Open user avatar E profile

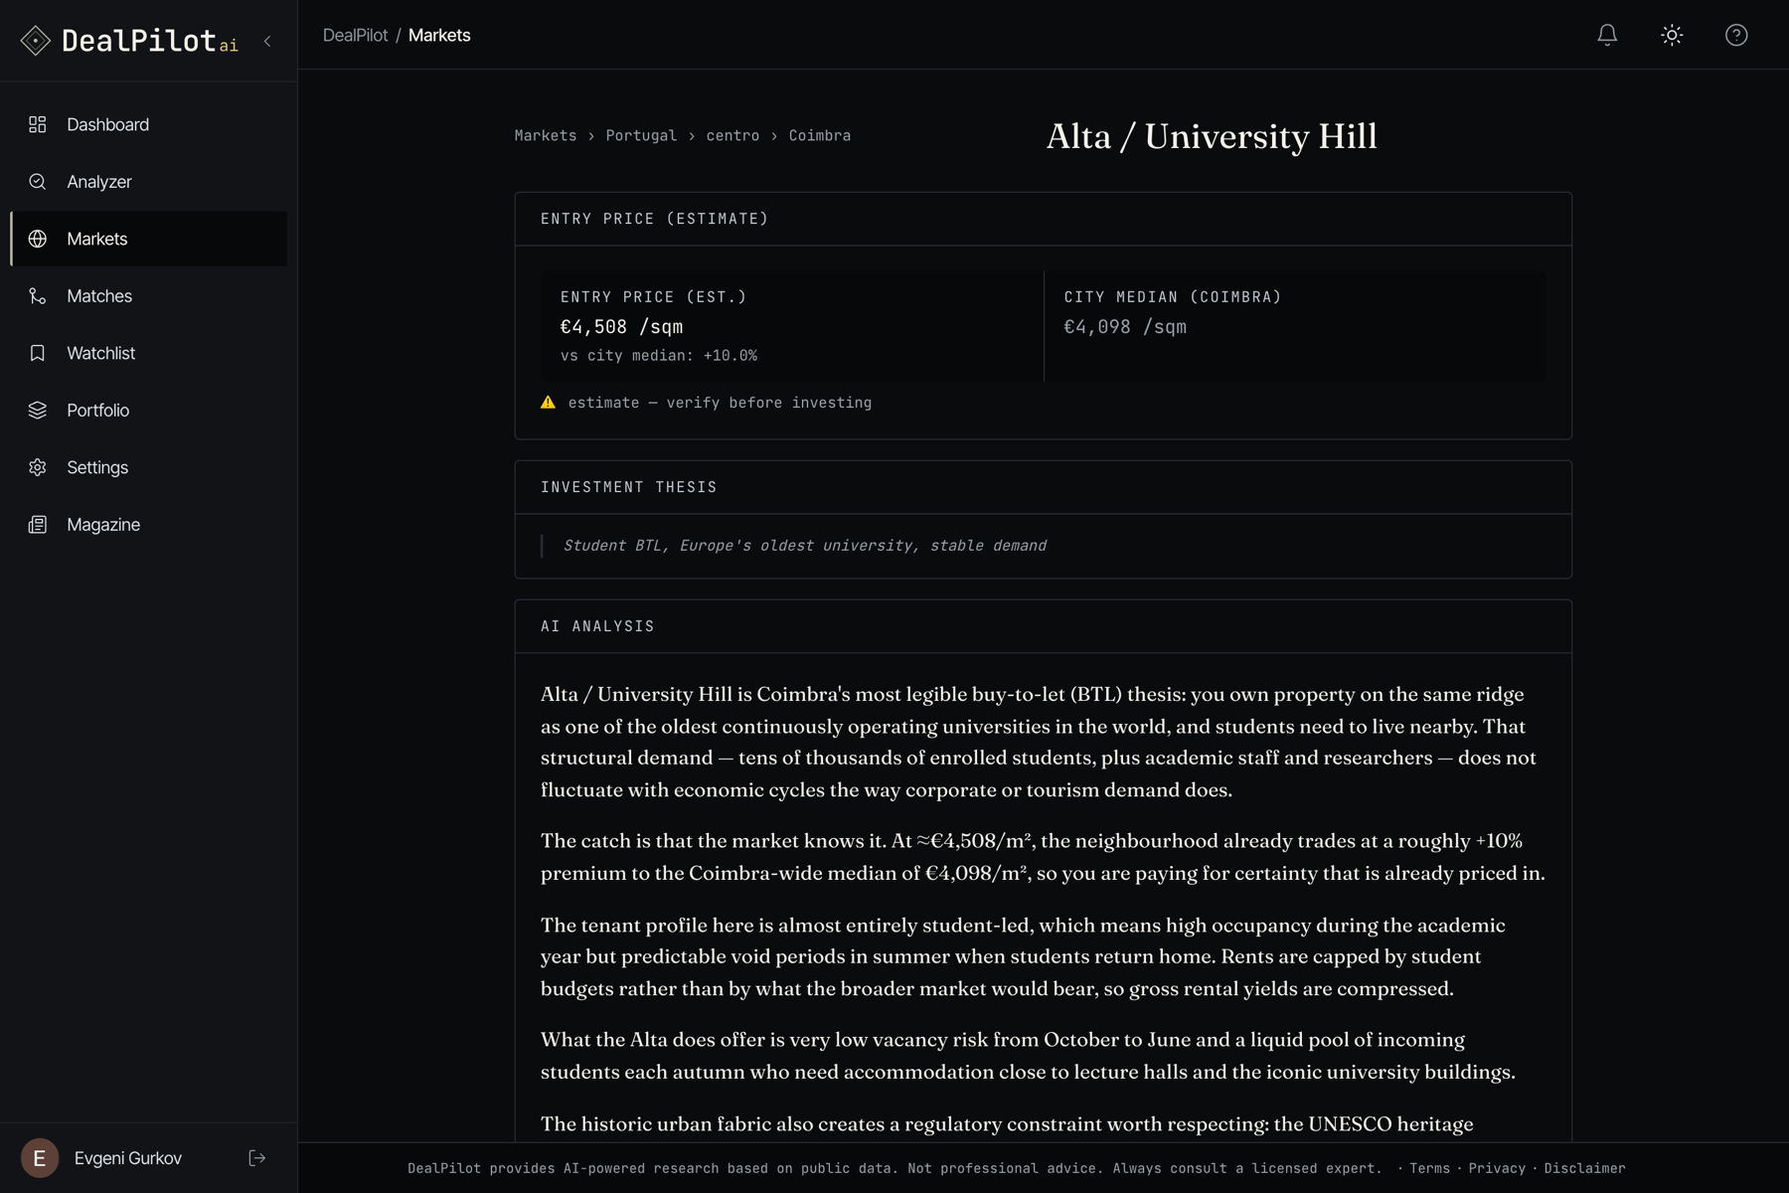click(40, 1158)
